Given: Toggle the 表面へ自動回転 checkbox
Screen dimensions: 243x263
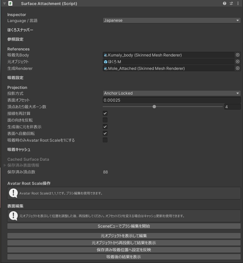Looking at the screenshot, I should coord(105,134).
